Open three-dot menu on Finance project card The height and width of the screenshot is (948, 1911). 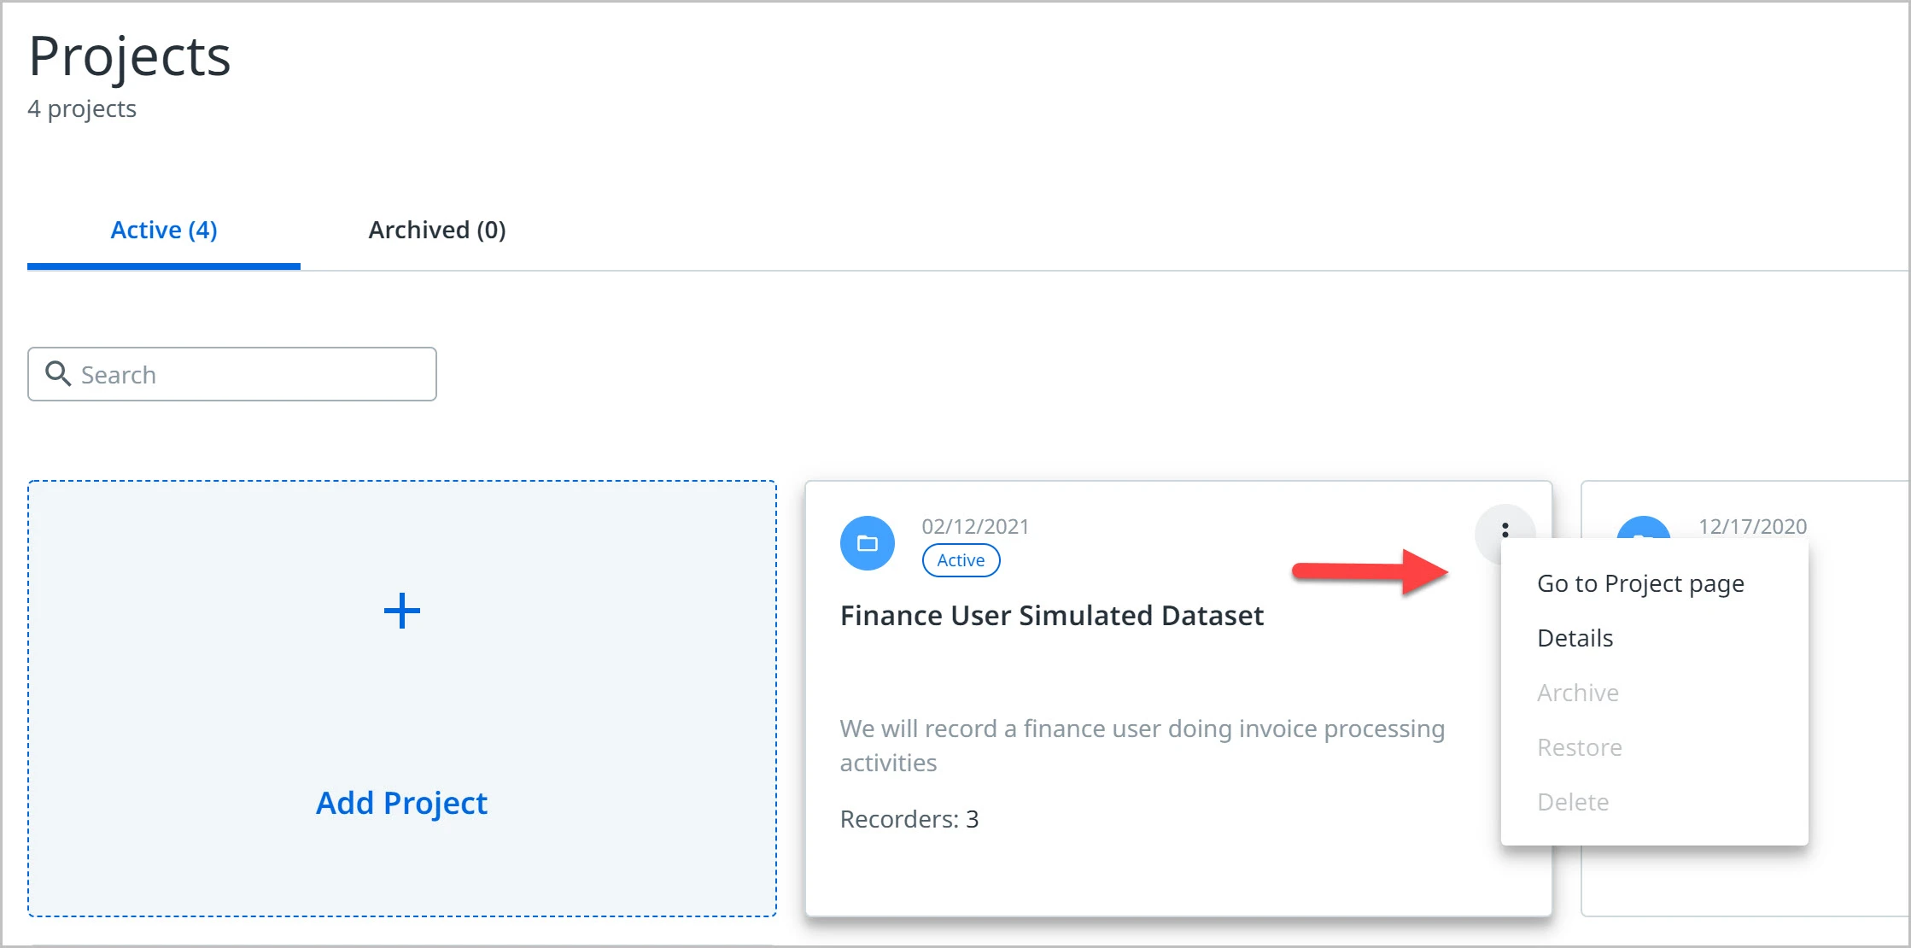(1505, 531)
